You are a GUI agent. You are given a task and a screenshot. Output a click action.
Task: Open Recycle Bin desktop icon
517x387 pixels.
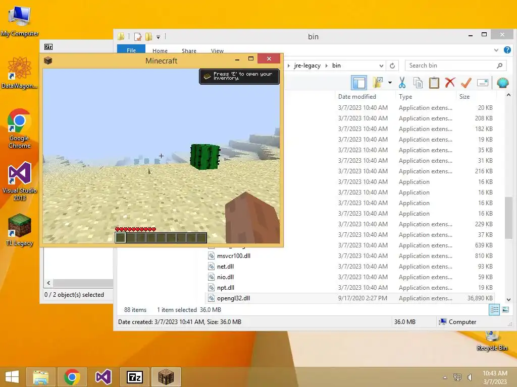coord(492,341)
